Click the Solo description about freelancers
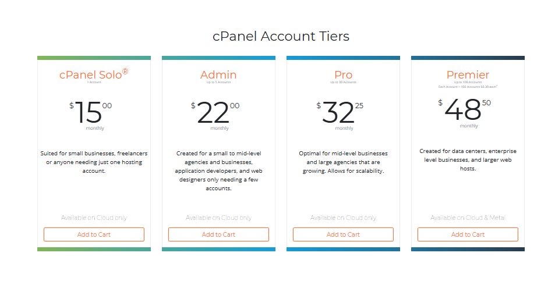Screen dimensions: 548x306 coord(94,162)
